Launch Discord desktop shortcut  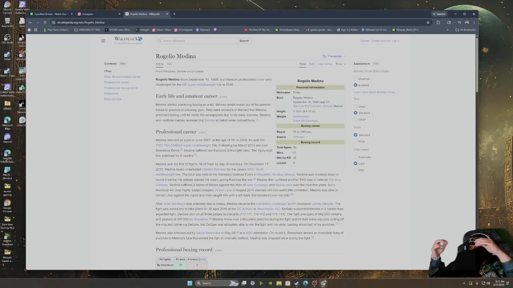[7, 138]
